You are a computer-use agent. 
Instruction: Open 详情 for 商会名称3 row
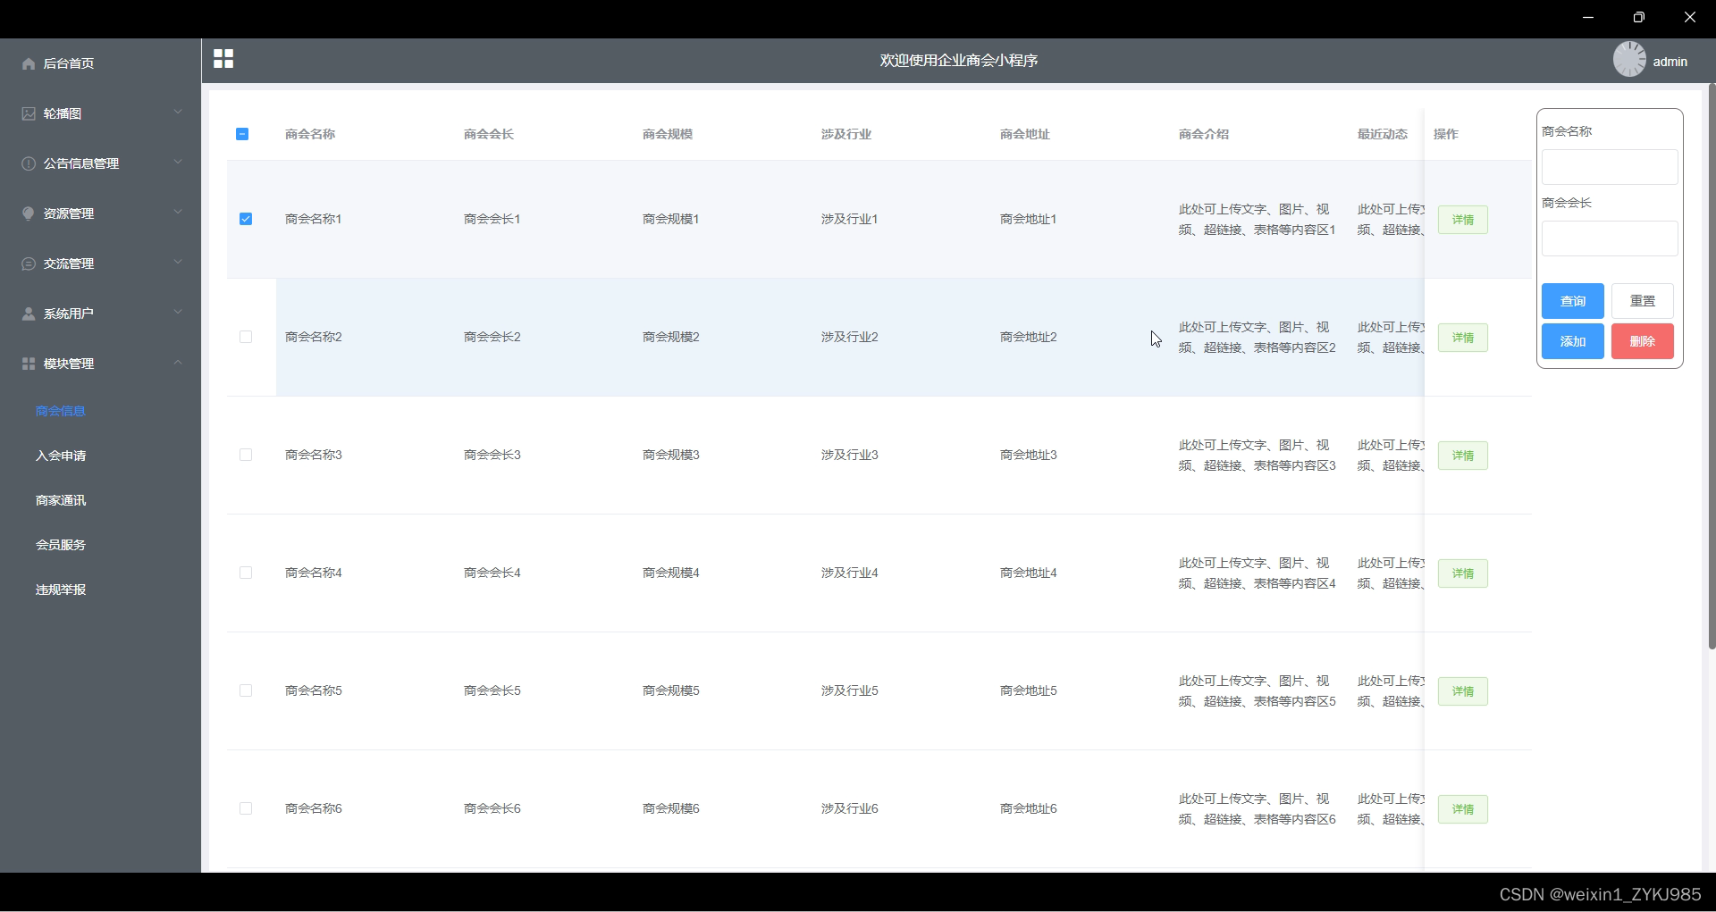coord(1462,456)
